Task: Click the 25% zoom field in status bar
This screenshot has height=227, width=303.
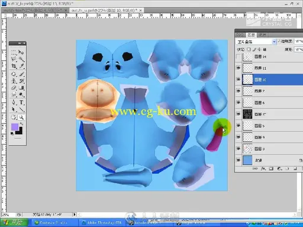Action: (x=8, y=215)
